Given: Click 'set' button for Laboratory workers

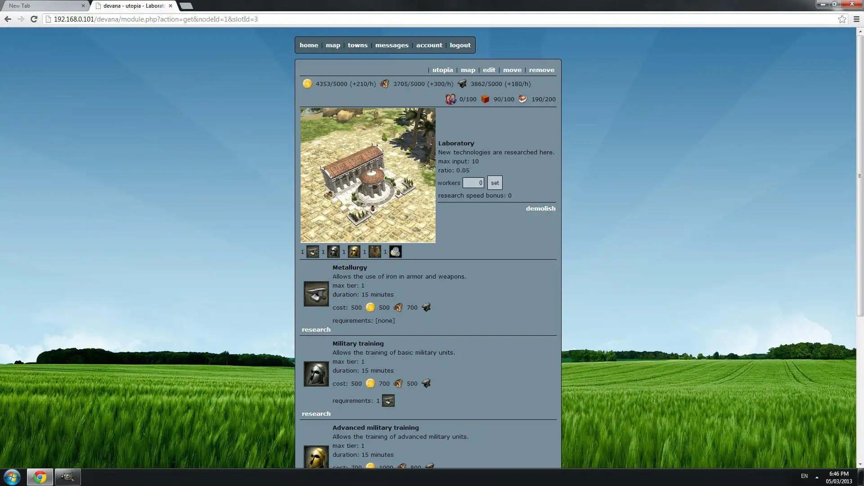Looking at the screenshot, I should (x=494, y=182).
